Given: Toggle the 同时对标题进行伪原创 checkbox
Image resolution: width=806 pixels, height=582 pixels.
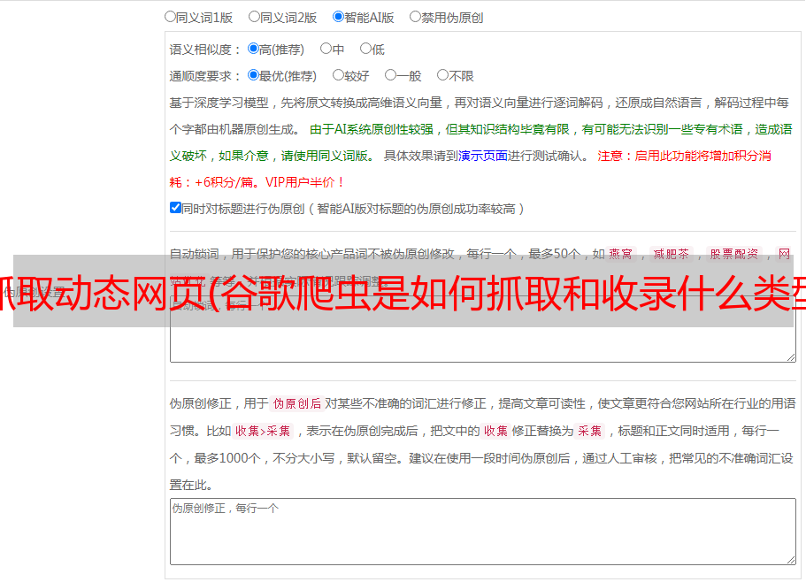Looking at the screenshot, I should (x=175, y=208).
